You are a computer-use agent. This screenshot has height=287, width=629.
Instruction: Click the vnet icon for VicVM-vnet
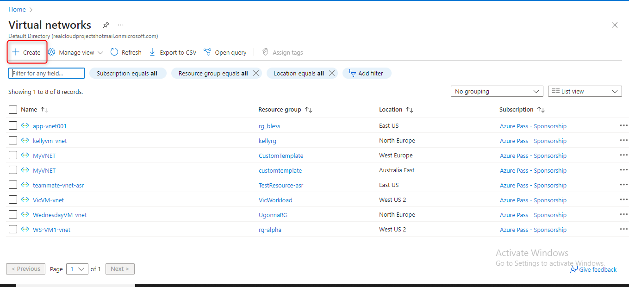[25, 200]
